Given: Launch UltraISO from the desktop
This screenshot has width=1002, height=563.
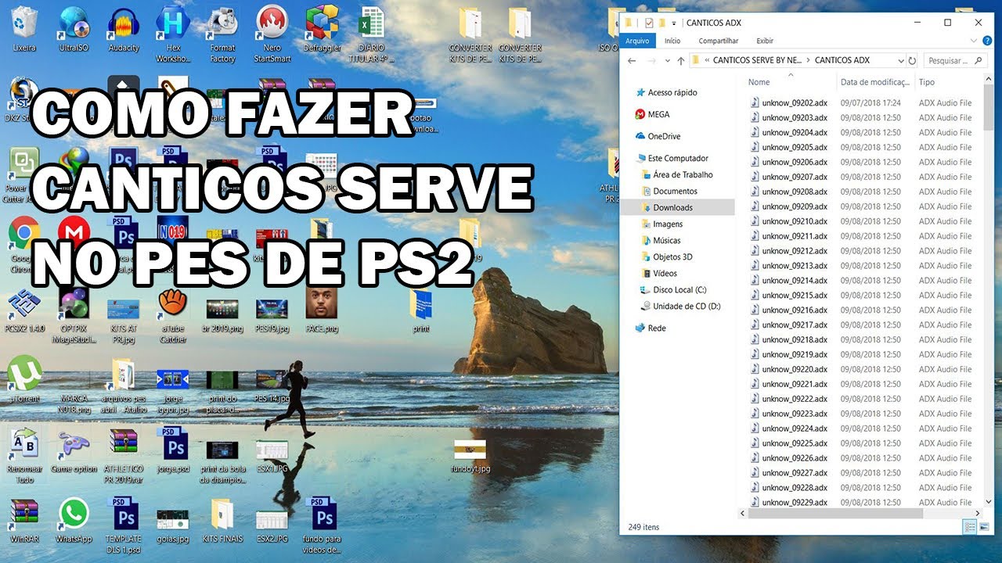Looking at the screenshot, I should coord(74,30).
